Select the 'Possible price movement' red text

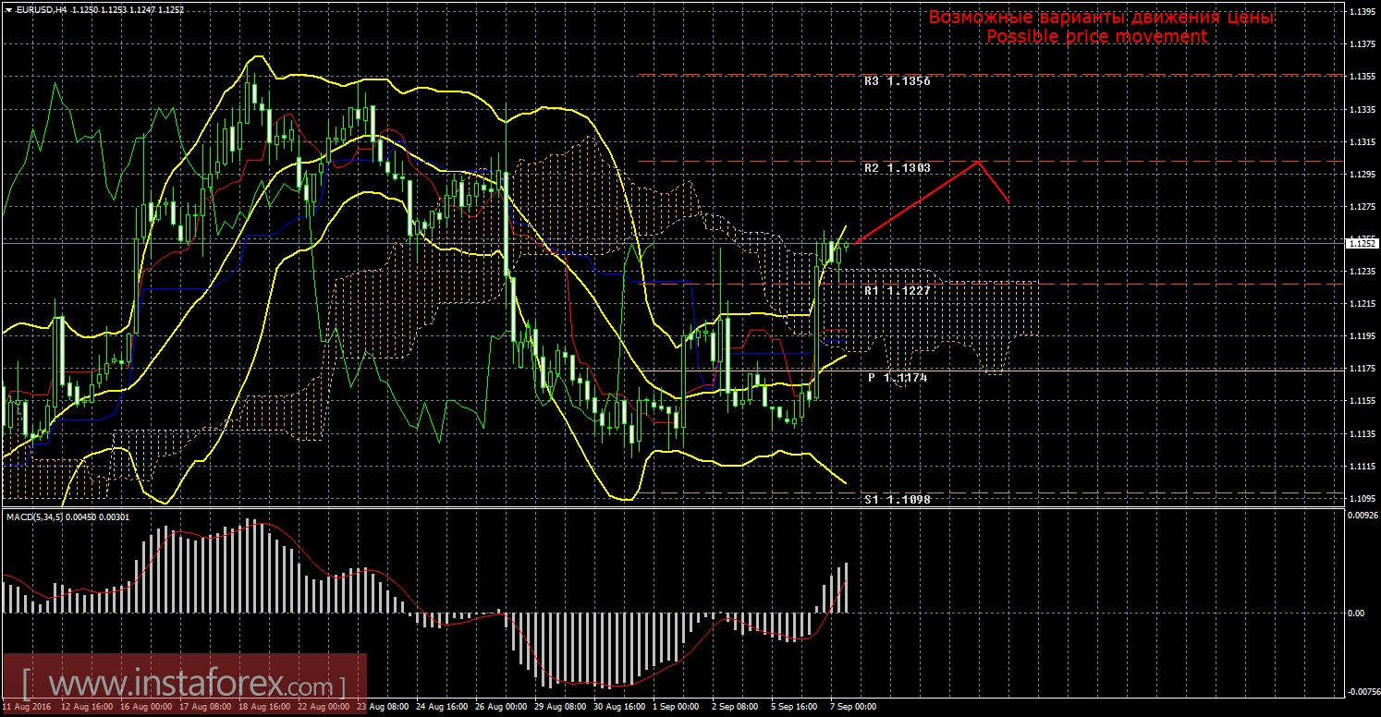pos(1096,37)
